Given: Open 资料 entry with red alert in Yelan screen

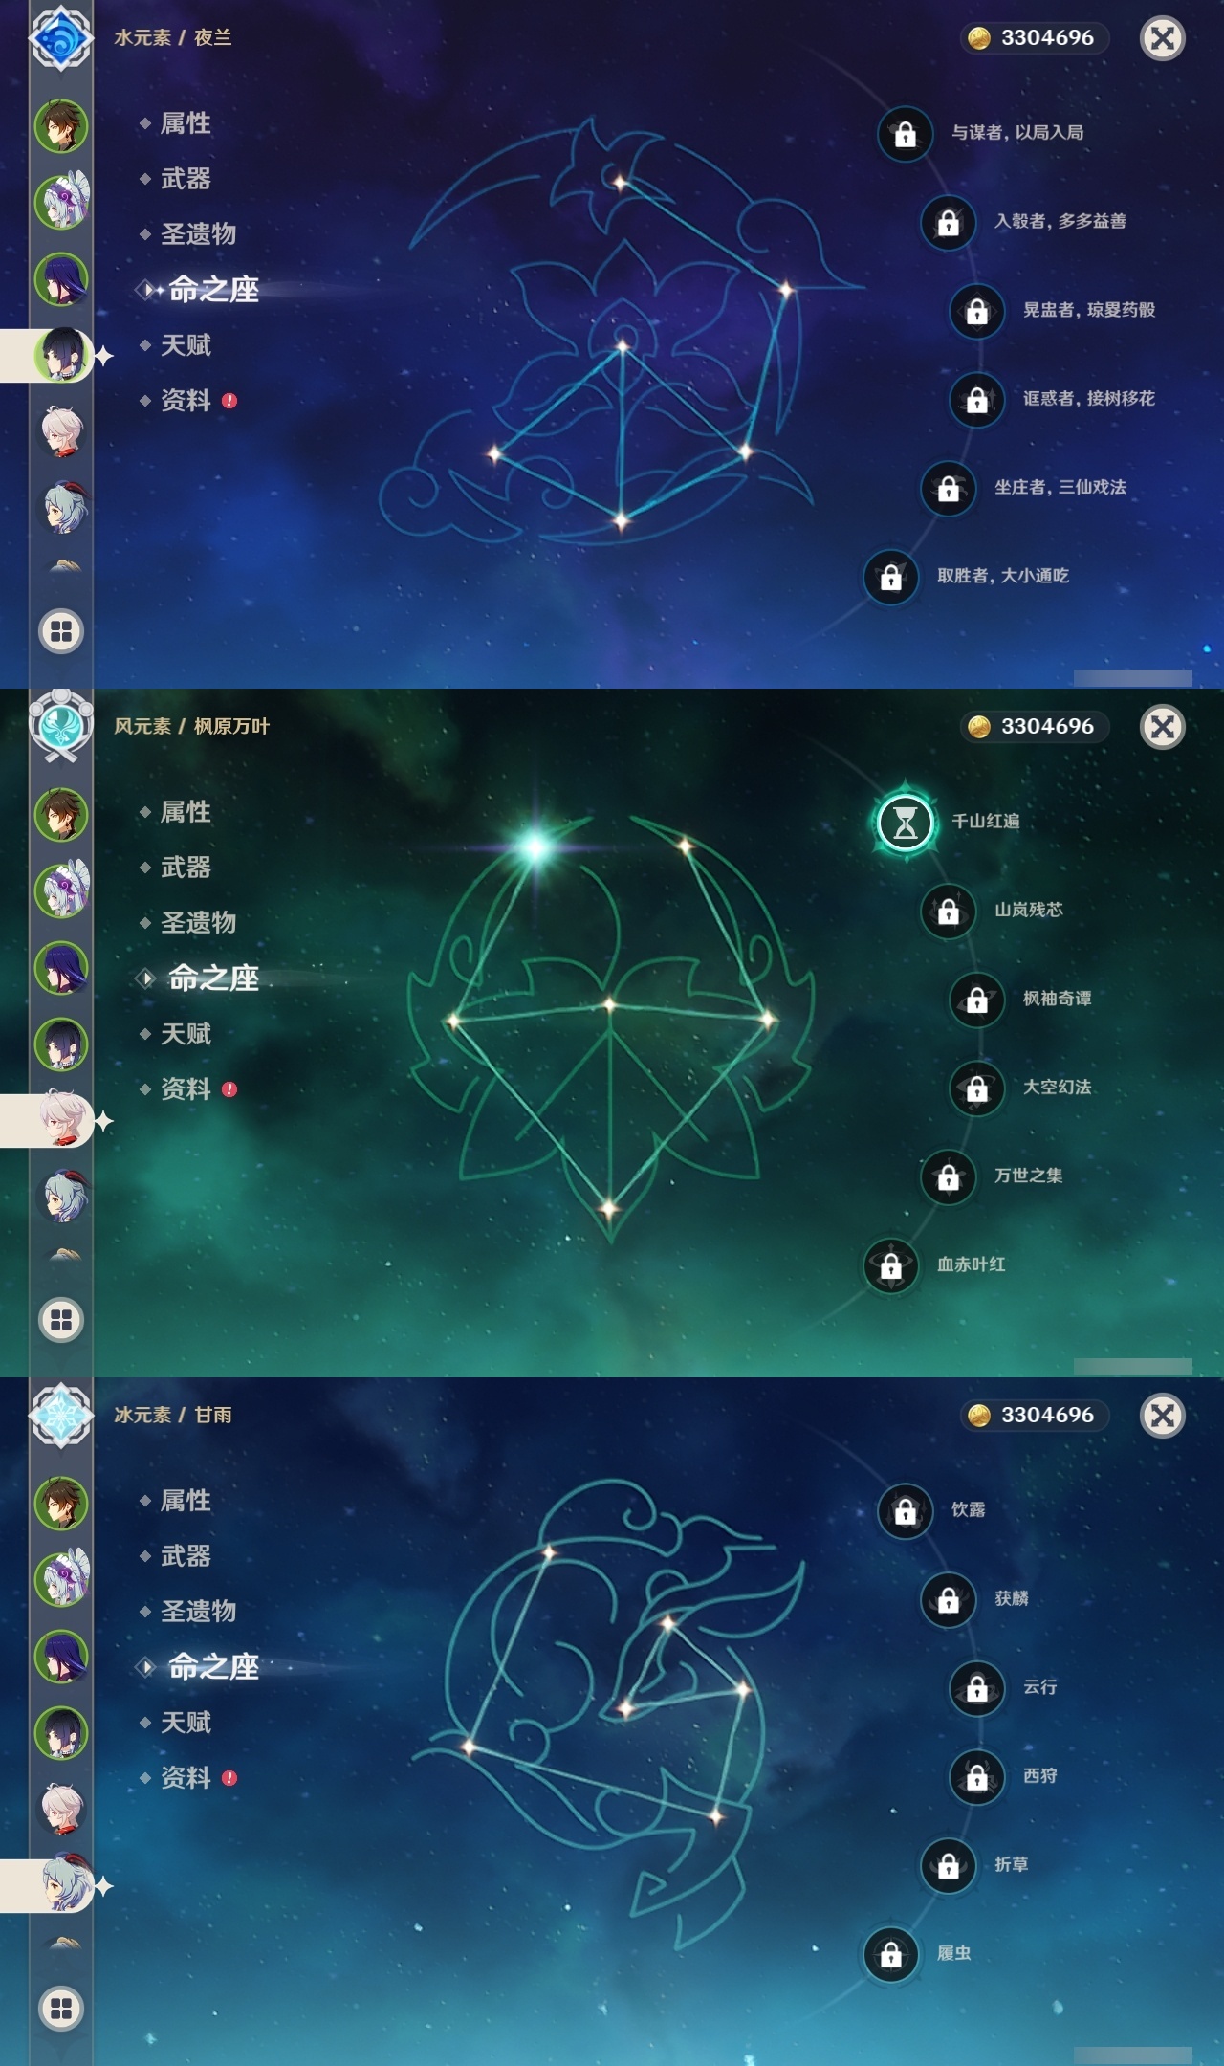Looking at the screenshot, I should 187,401.
